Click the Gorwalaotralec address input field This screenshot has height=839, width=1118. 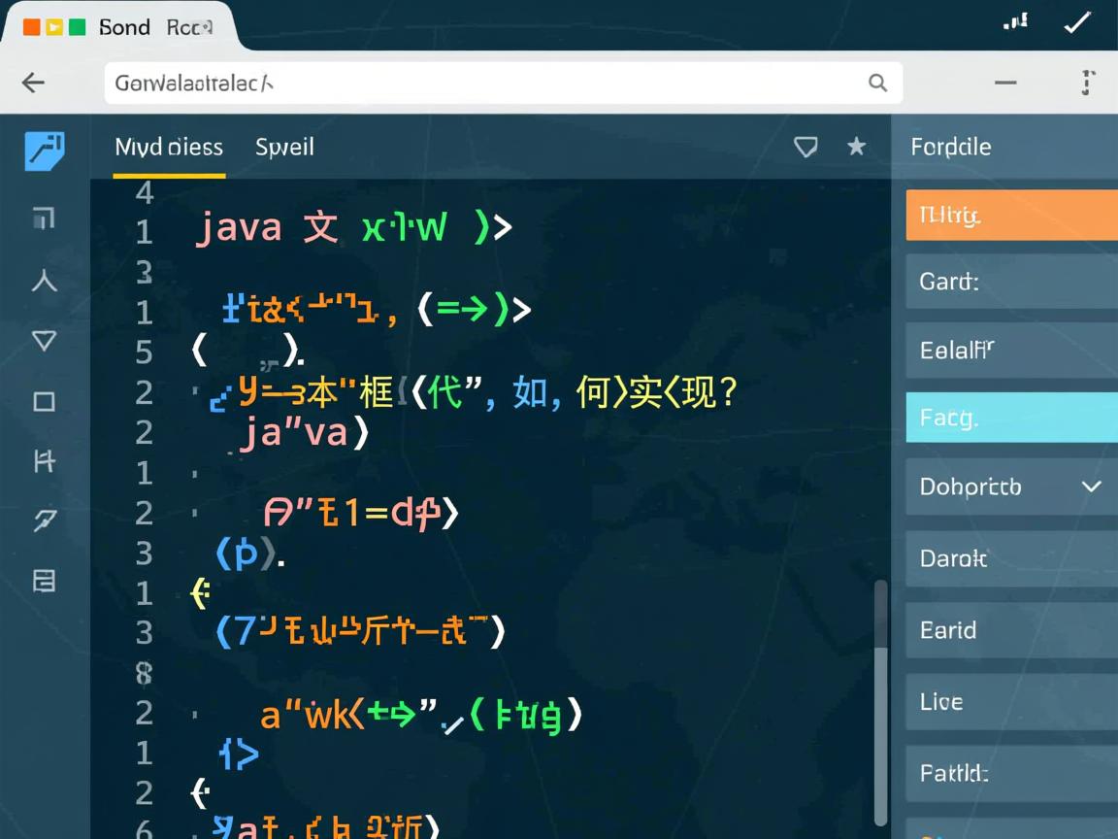click(485, 84)
